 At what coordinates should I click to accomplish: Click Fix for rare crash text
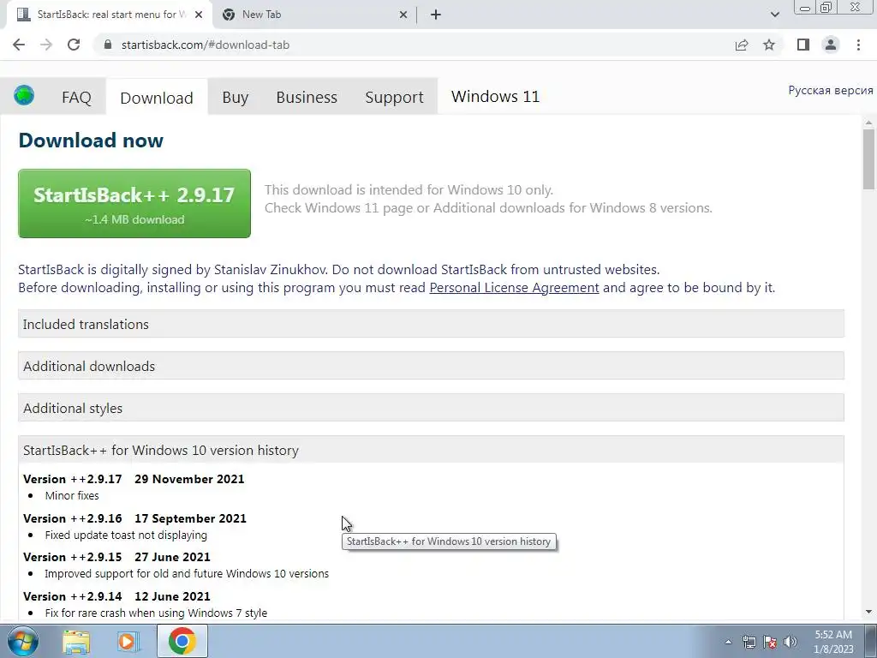[x=156, y=613]
